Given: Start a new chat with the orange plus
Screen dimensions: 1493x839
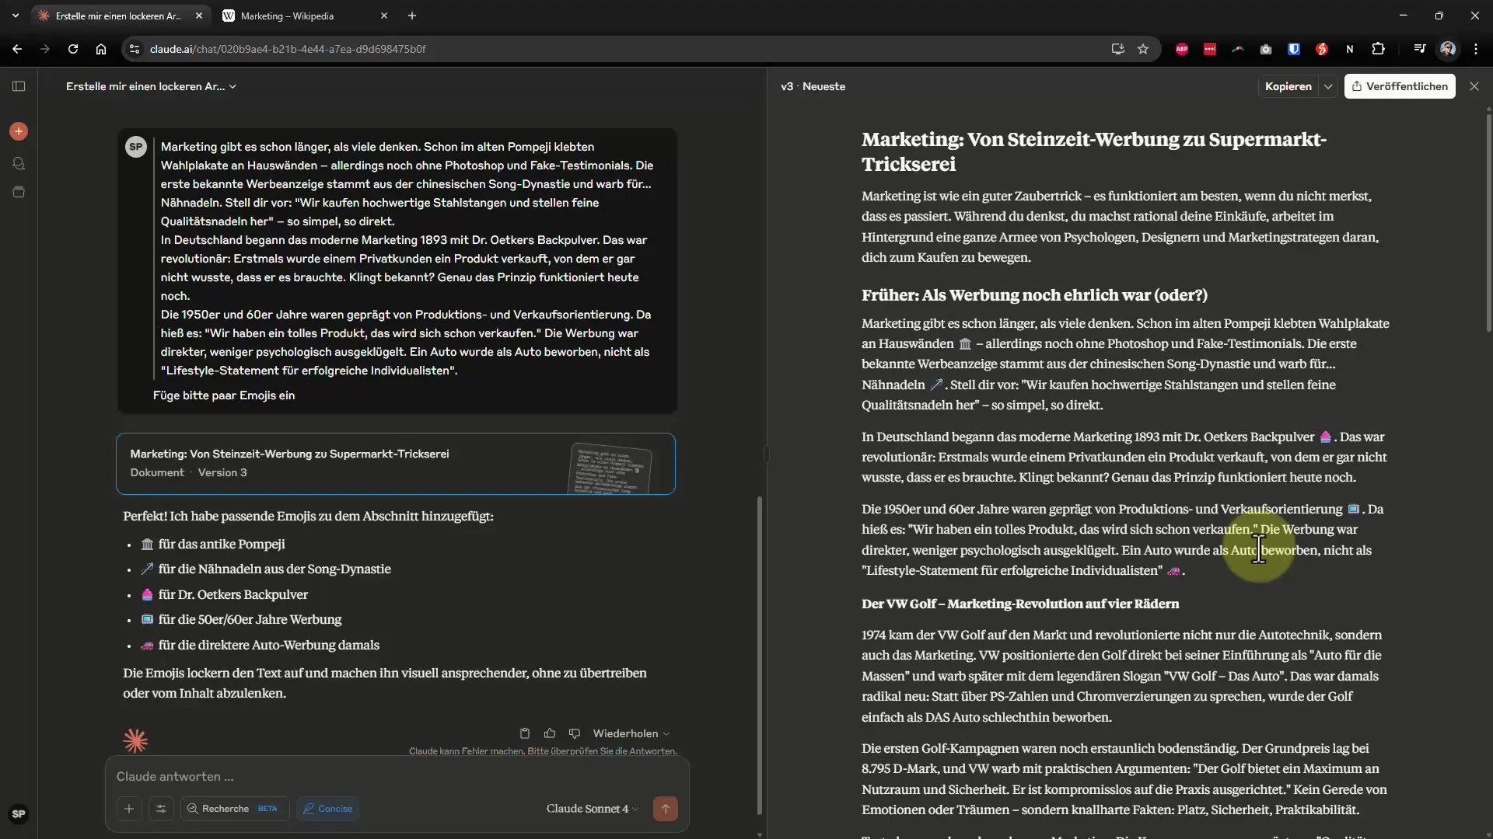Looking at the screenshot, I should (19, 131).
